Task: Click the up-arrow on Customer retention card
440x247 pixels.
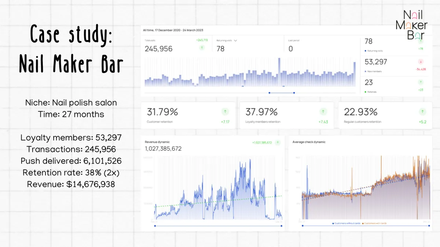Action: (x=224, y=112)
